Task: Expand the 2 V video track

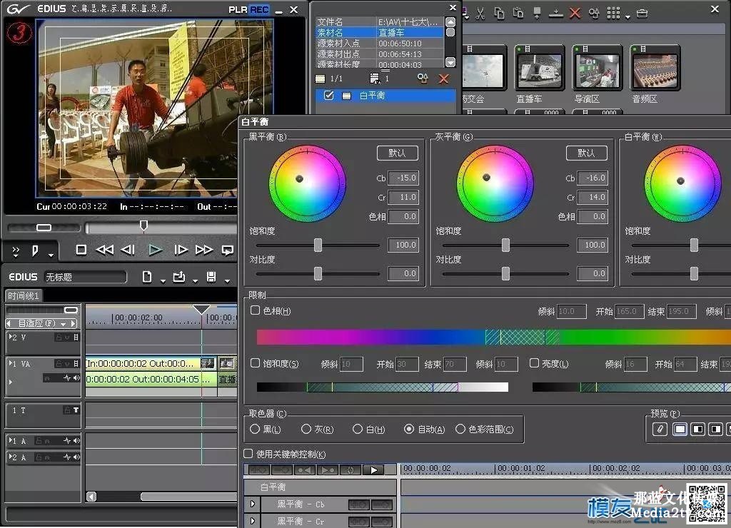Action: [9, 337]
